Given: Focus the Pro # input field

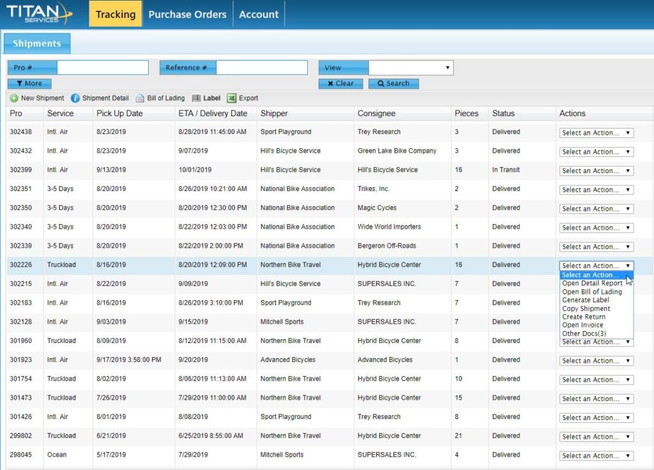Looking at the screenshot, I should click(x=103, y=68).
